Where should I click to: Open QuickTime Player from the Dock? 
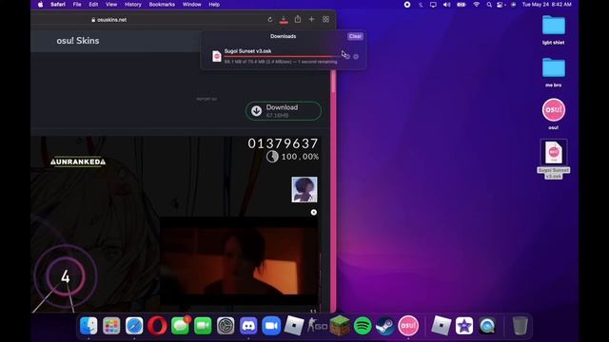click(487, 326)
